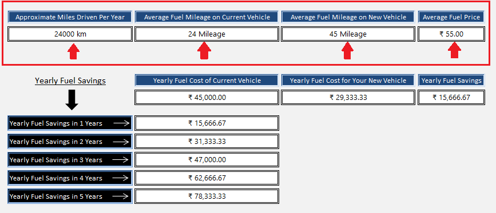The width and height of the screenshot is (496, 213).
Task: Click the Yearly Fuel Savings in 1 Years label
Action: click(x=70, y=123)
